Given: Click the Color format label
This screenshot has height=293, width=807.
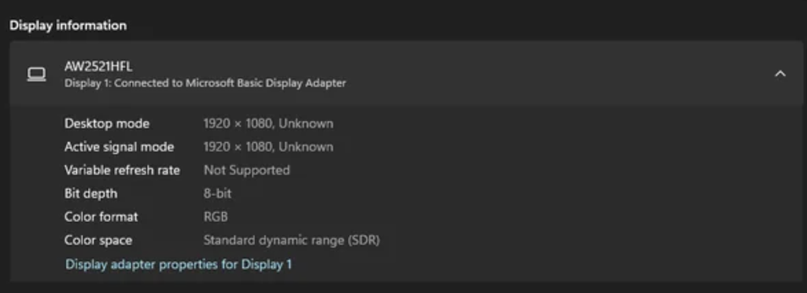Looking at the screenshot, I should [x=101, y=217].
